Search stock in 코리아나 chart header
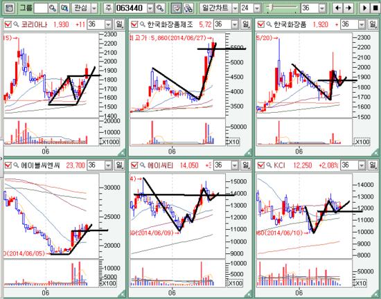Screen dimensions: 381x299 (x=16, y=24)
